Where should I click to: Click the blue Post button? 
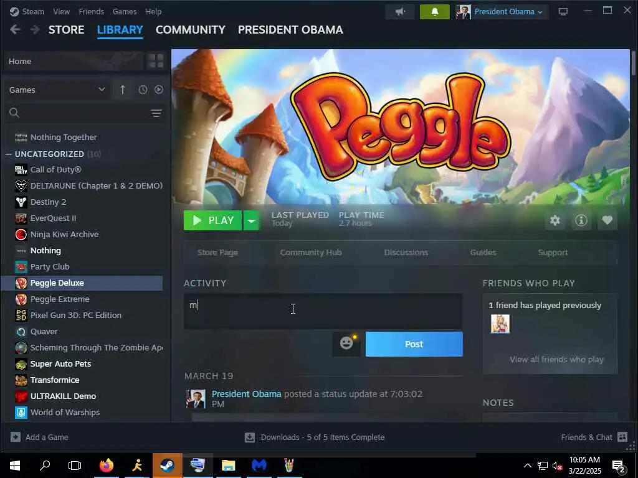click(414, 344)
